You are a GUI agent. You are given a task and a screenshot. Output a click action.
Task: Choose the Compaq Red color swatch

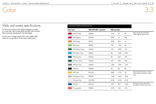tap(69, 88)
